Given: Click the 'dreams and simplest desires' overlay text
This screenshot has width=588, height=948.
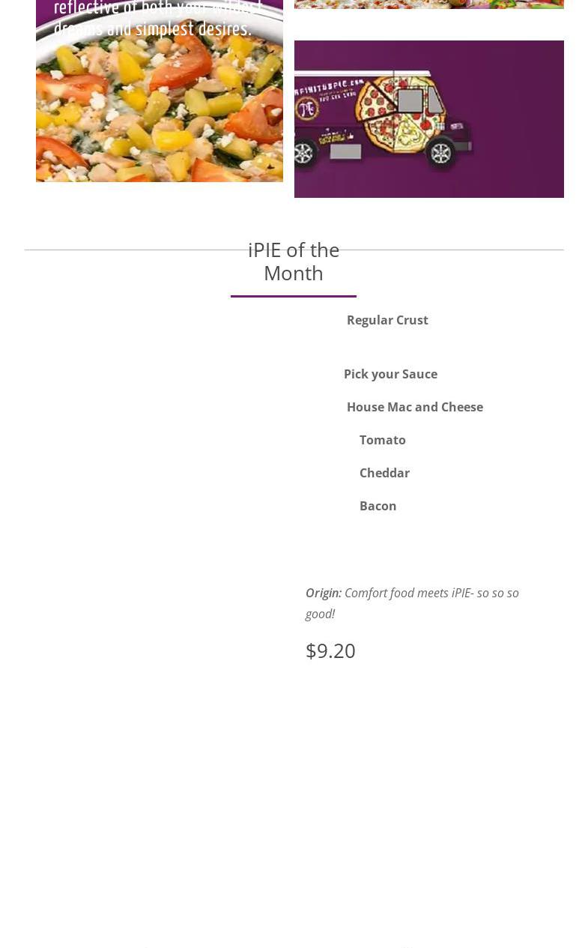Looking at the screenshot, I should click(x=152, y=29).
